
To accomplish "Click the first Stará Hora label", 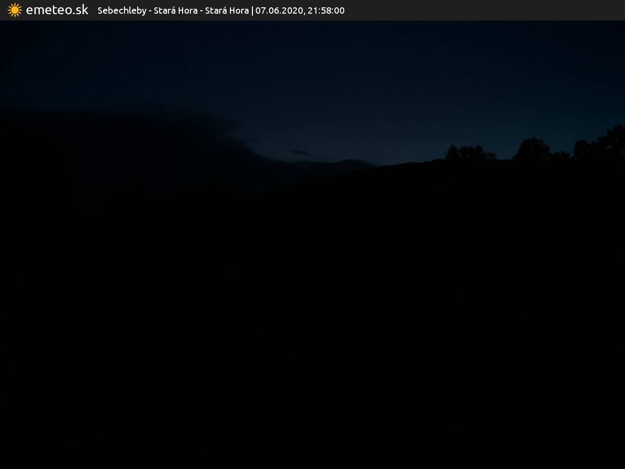I will (175, 11).
